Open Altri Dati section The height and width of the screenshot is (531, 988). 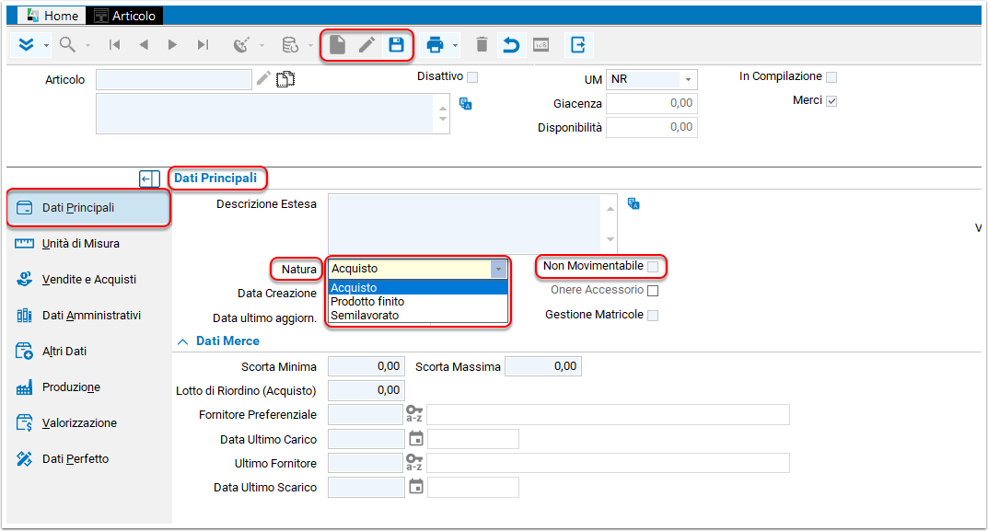click(88, 352)
